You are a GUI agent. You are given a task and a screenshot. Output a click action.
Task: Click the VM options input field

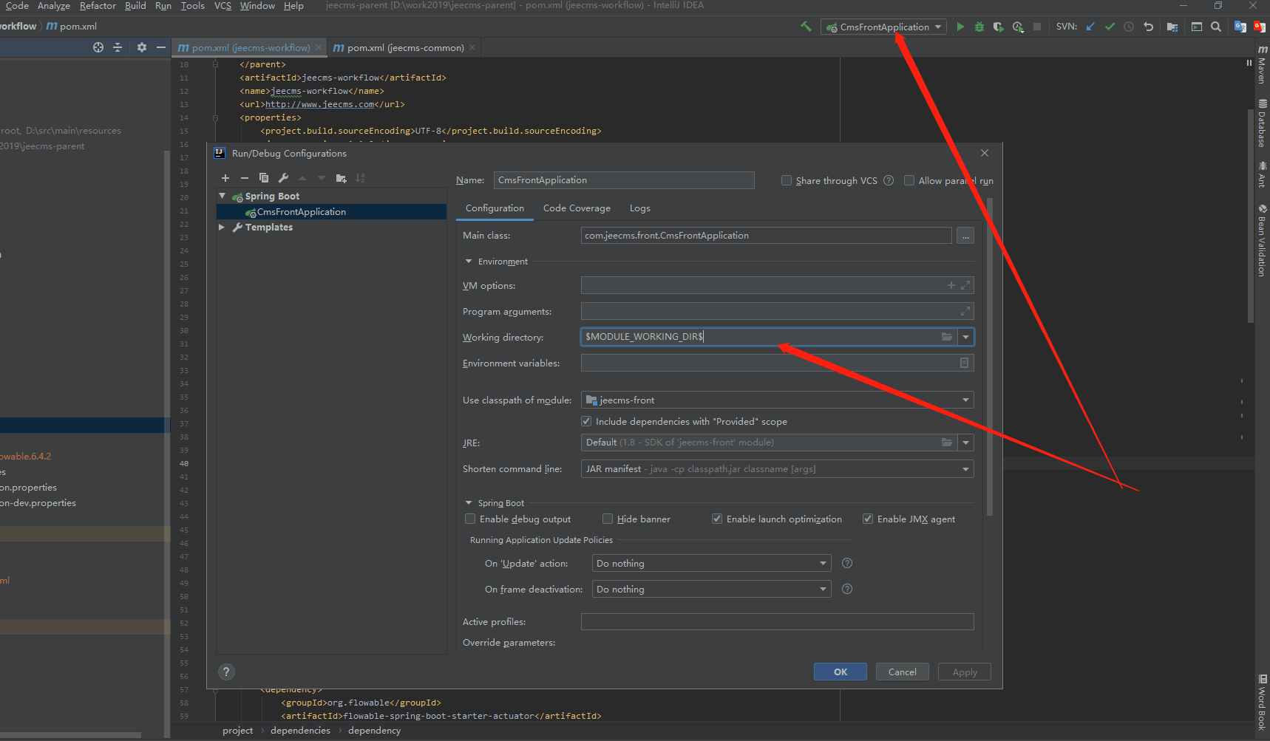click(761, 286)
